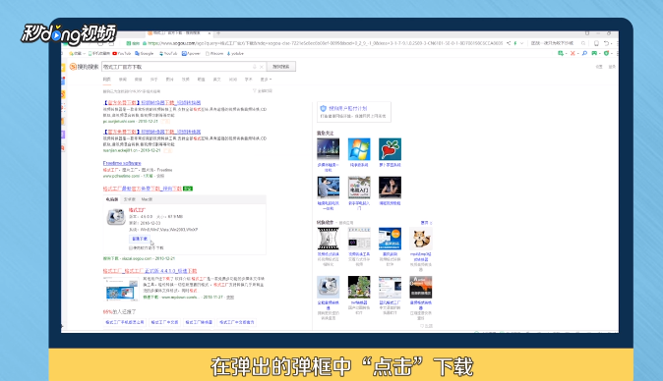The image size is (663, 381).
Task: Click the Format Factory icon in related software
Action: 329,287
